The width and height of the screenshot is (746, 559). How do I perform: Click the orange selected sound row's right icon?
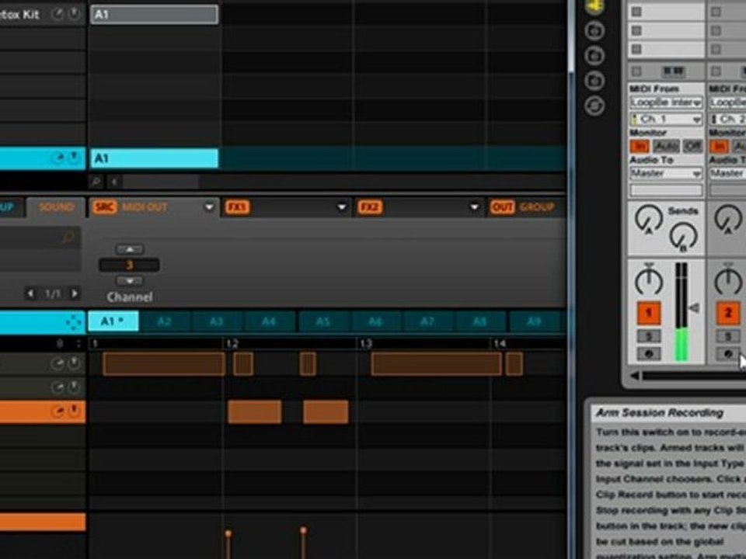click(74, 410)
